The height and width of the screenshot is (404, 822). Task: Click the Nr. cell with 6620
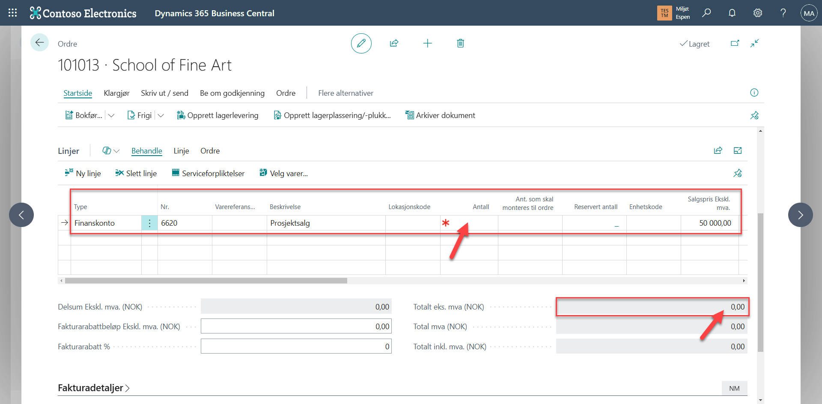(x=185, y=223)
